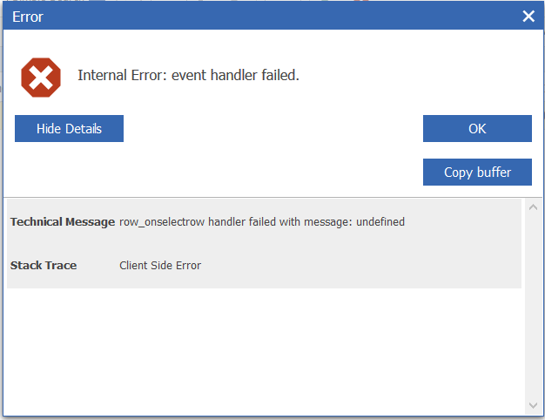Select the Technical Message label
Image resolution: width=545 pixels, height=420 pixels.
tap(62, 222)
